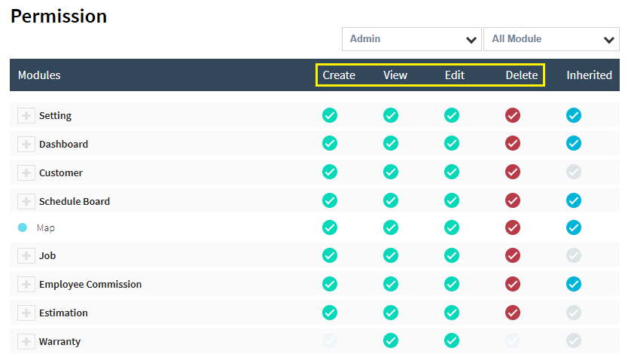Toggle View permission for Estimation module
The width and height of the screenshot is (628, 357).
391,313
